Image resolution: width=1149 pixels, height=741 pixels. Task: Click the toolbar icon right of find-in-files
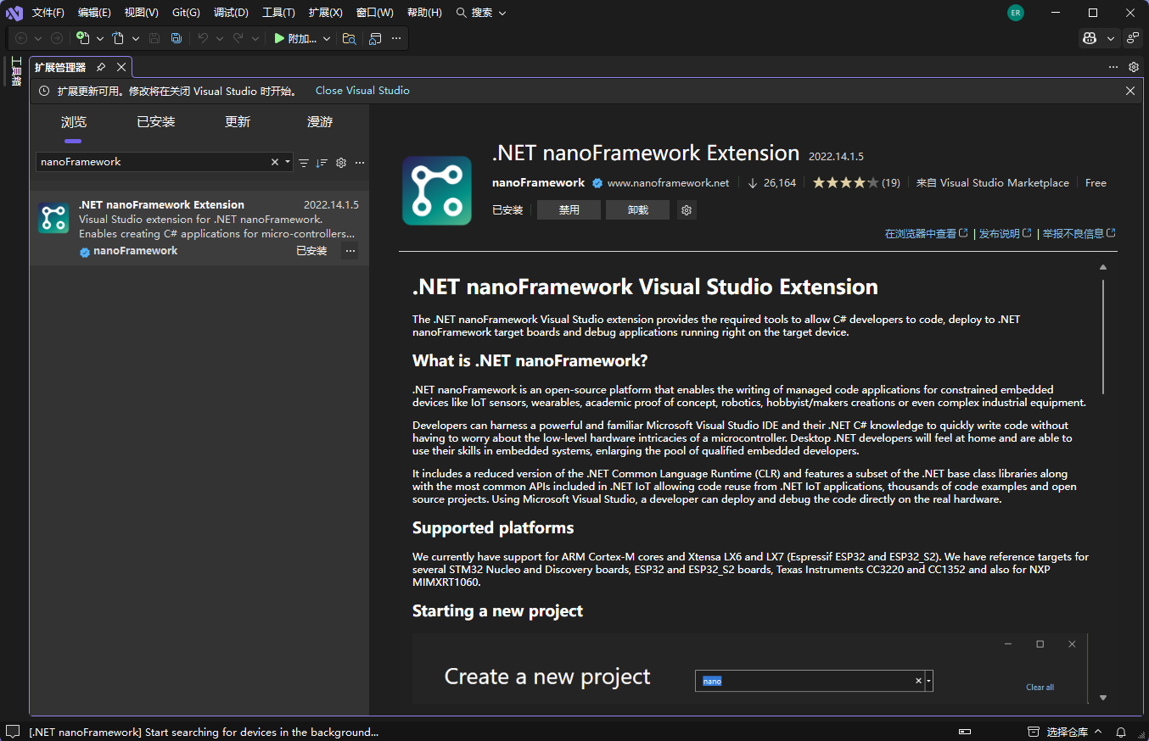[376, 38]
